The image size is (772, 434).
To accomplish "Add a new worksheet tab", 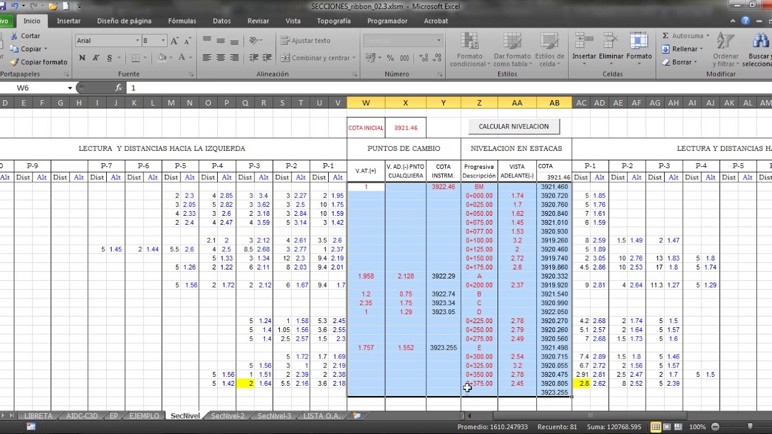I will click(x=357, y=416).
